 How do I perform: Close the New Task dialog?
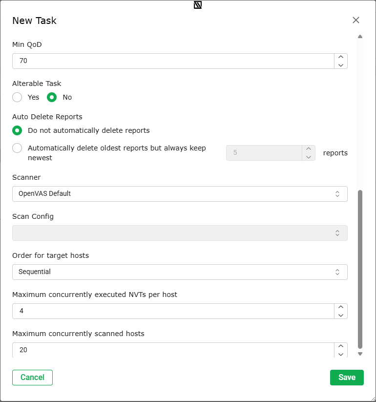pyautogui.click(x=356, y=20)
